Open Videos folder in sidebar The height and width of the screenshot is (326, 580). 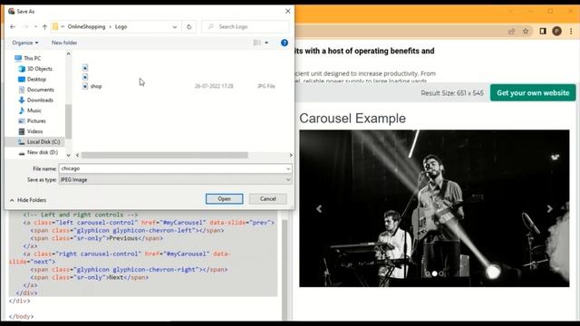[31, 131]
